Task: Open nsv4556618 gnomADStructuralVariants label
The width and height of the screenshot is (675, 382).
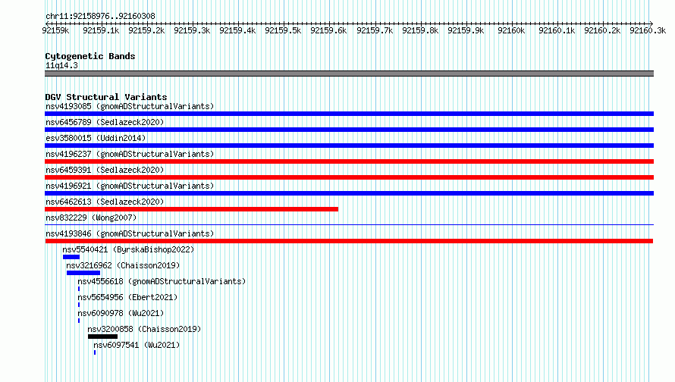Action: click(x=162, y=281)
